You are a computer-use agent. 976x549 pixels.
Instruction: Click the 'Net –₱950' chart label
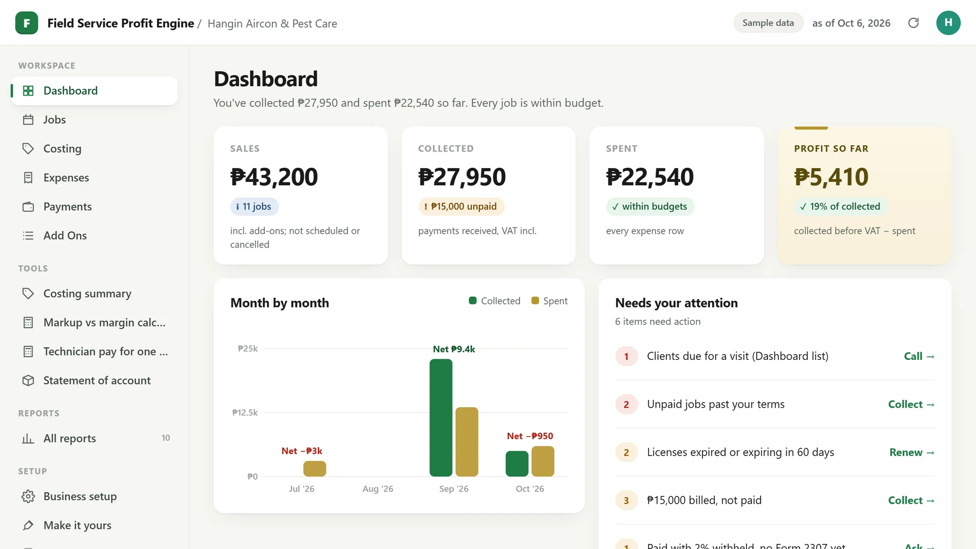click(530, 436)
